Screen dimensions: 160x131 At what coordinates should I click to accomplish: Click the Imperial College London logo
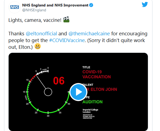click(90, 114)
